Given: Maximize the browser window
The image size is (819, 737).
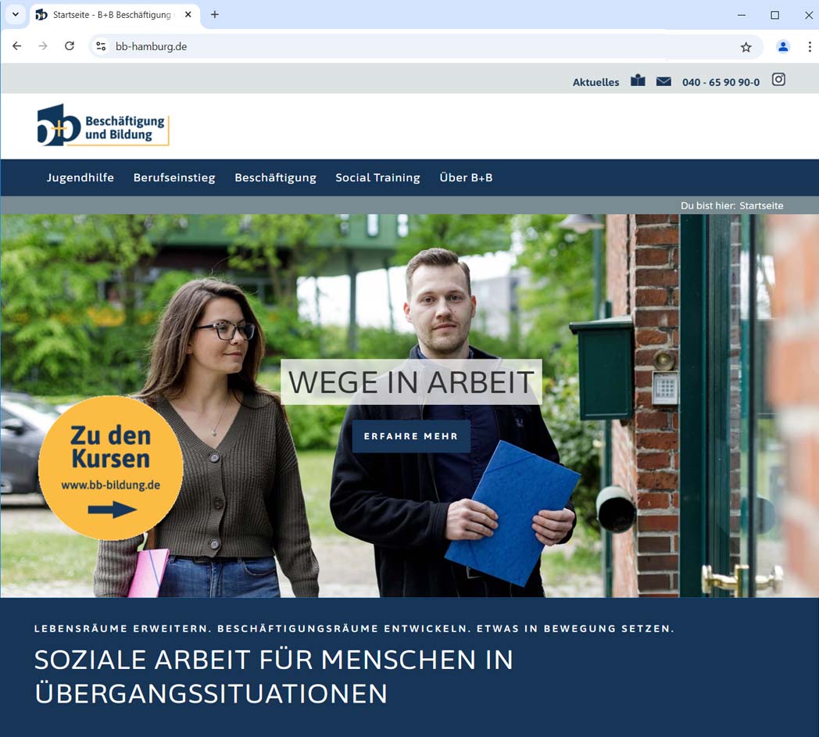Looking at the screenshot, I should [x=774, y=15].
